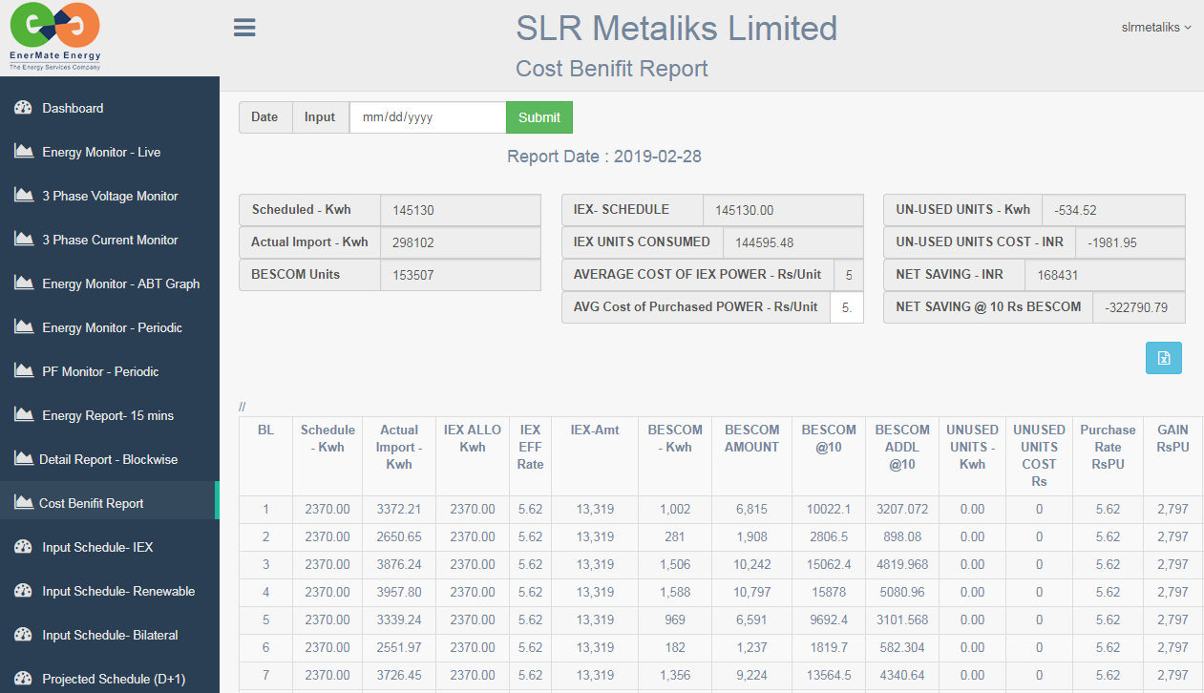Click the Excel export icon button

point(1164,358)
